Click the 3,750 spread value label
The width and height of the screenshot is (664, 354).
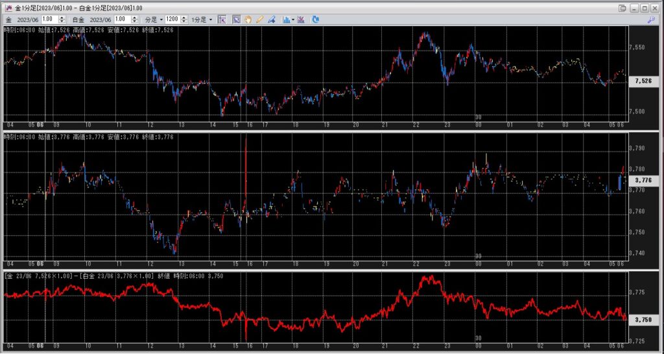click(x=643, y=320)
